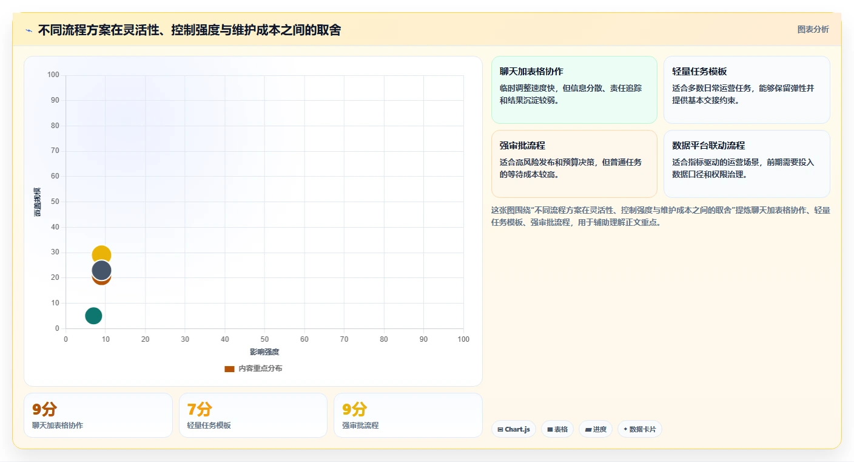Click the summary paragraph starting 这张图围绕

point(661,216)
